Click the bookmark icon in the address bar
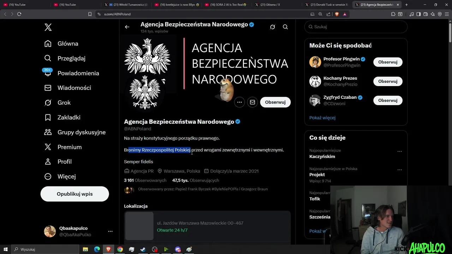Viewport: 452px width, 254px height. [90, 14]
